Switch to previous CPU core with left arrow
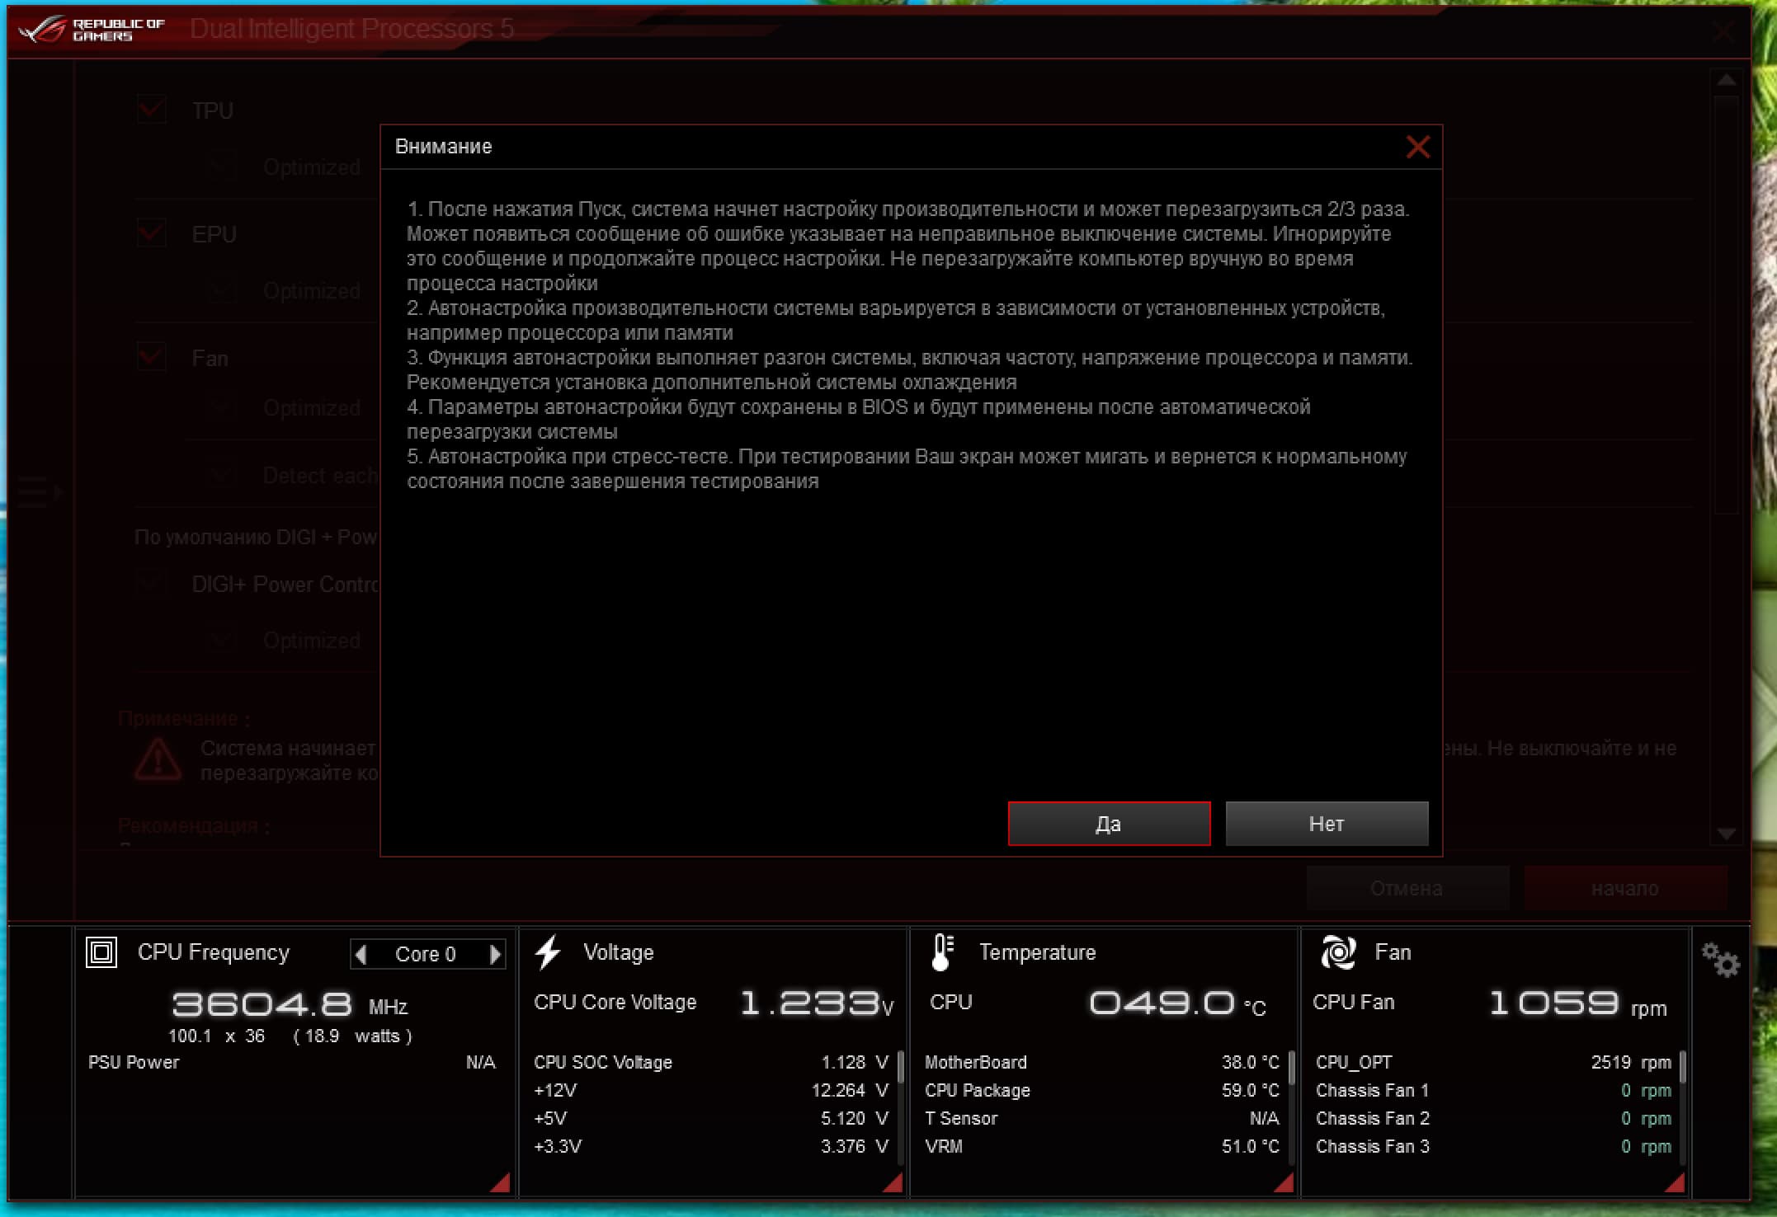This screenshot has width=1777, height=1217. coord(361,954)
